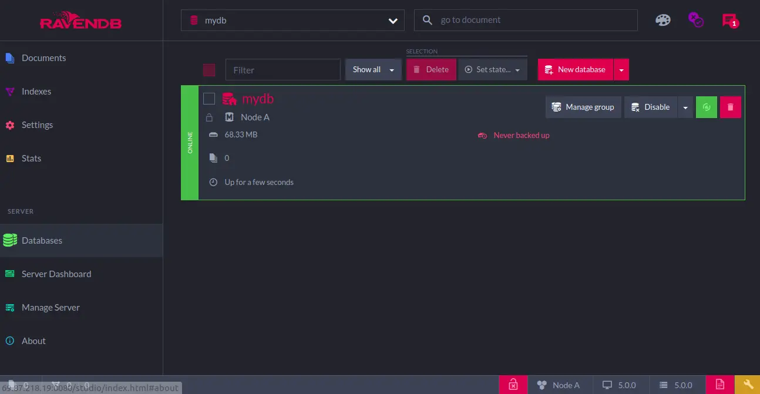Click the lock icon under mydb

point(209,117)
